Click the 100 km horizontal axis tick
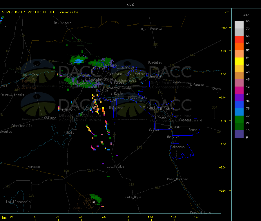Viewport: 261px width, 221px height. click(150, 217)
